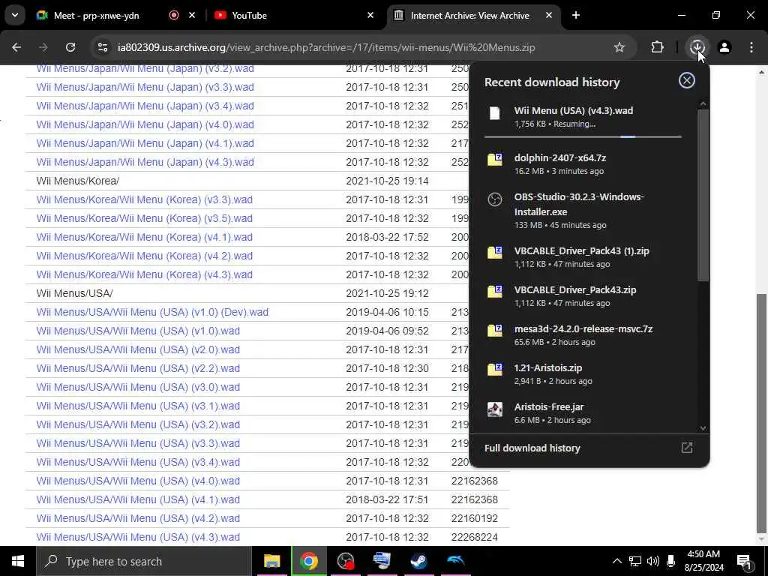The width and height of the screenshot is (768, 576).
Task: Click Full download history
Action: 532,448
